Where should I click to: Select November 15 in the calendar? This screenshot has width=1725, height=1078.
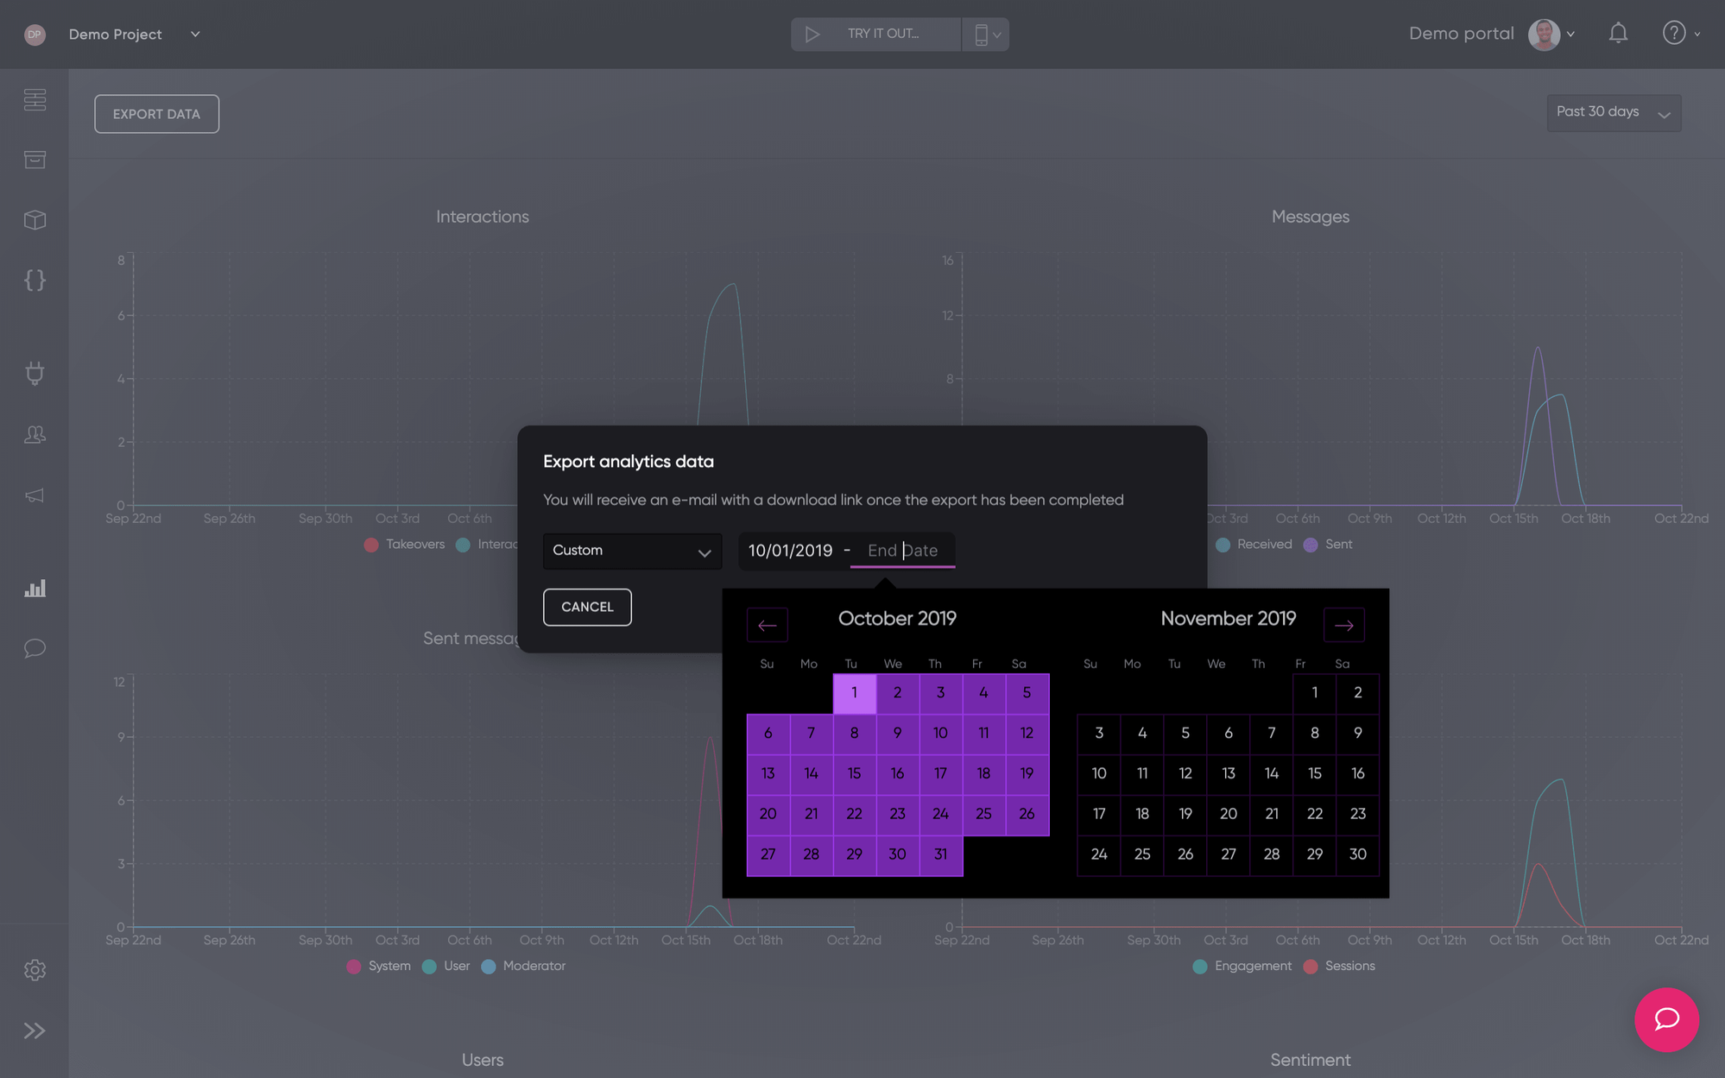(1314, 773)
